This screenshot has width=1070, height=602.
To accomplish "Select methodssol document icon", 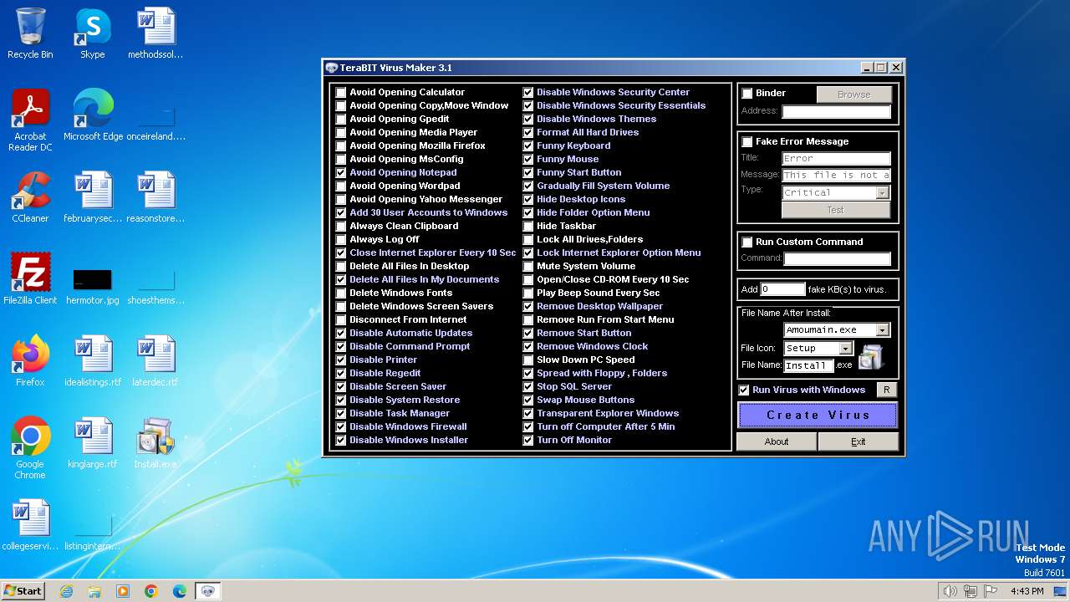I will point(155,33).
